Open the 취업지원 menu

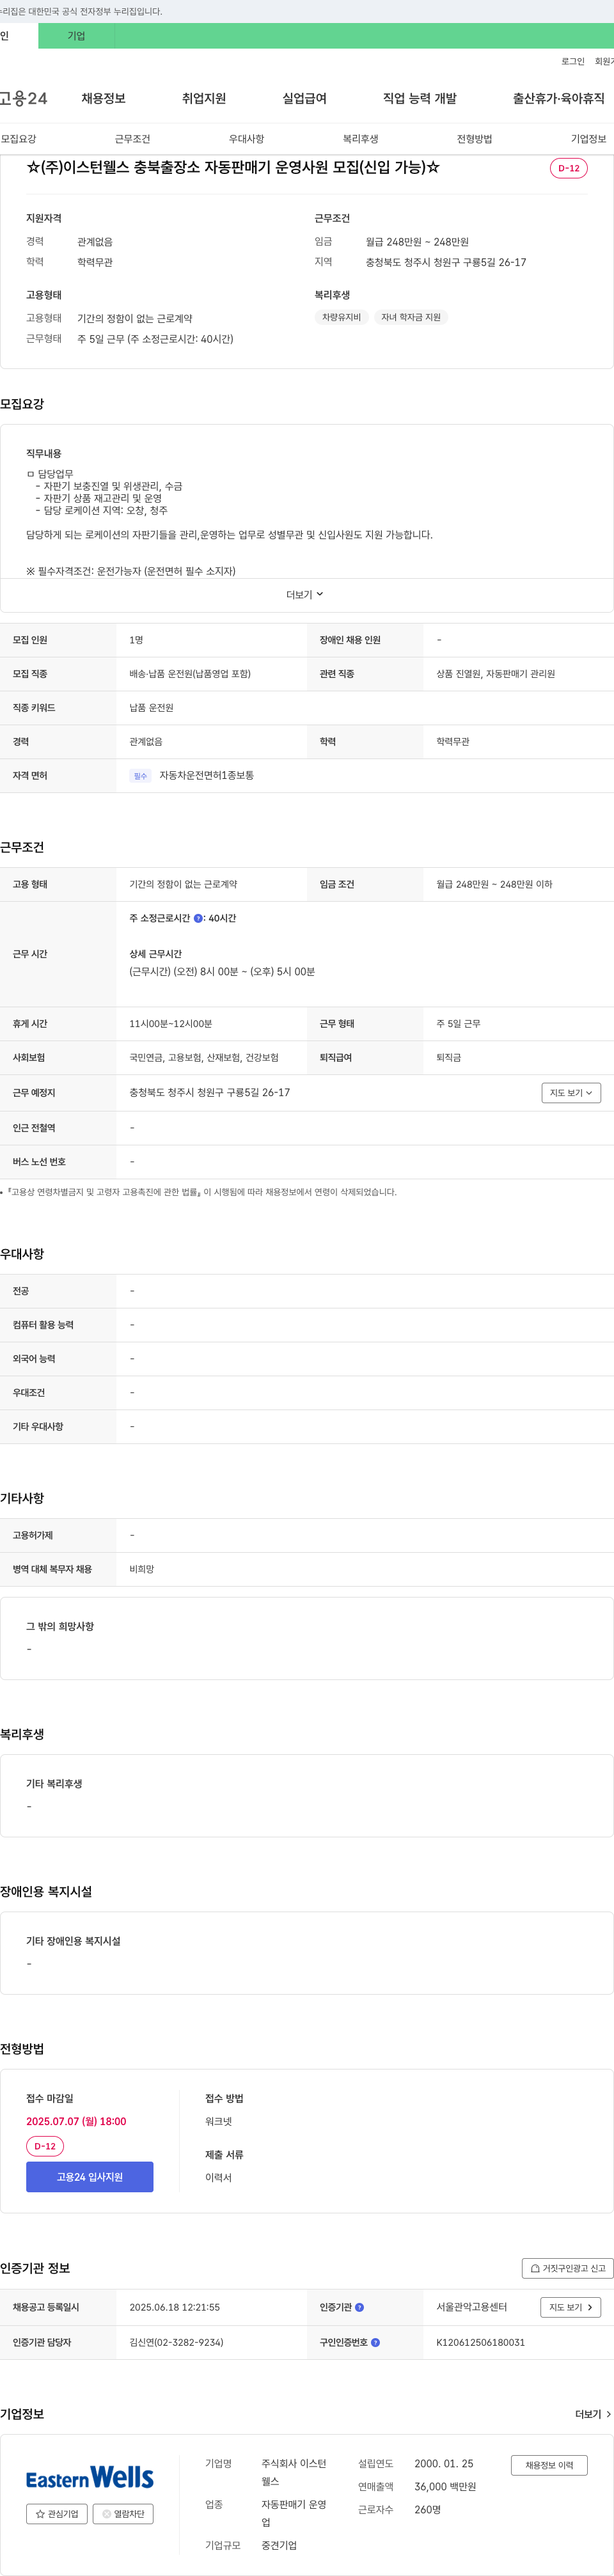click(204, 98)
